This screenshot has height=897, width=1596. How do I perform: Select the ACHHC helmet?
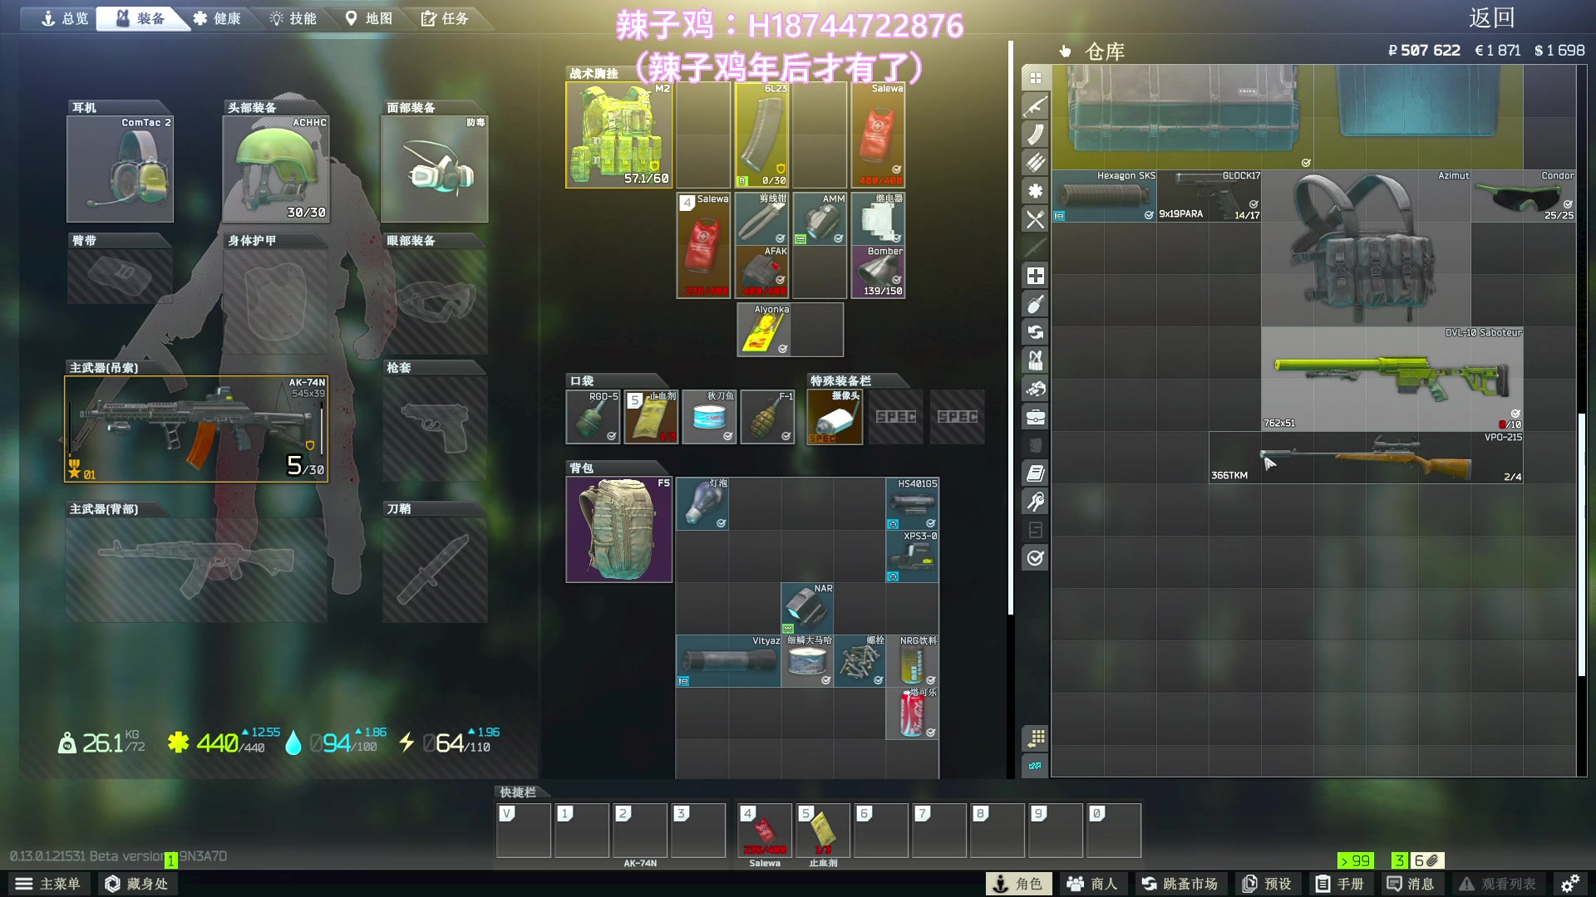(276, 169)
